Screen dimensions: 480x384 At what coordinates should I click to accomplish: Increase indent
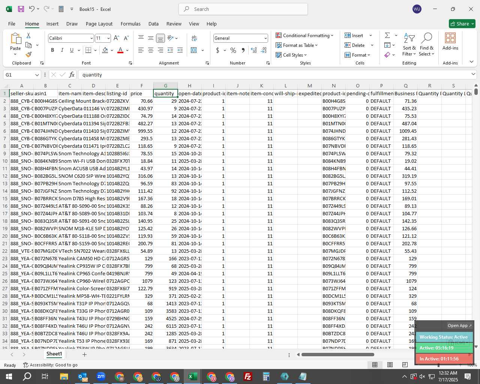point(180,50)
